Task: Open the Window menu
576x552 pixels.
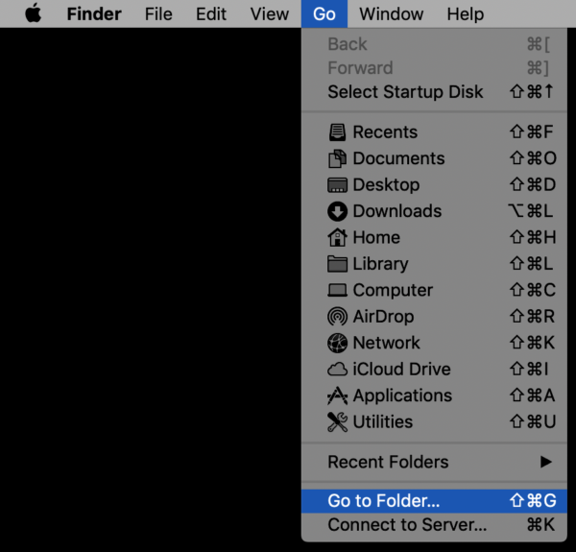Action: [392, 14]
